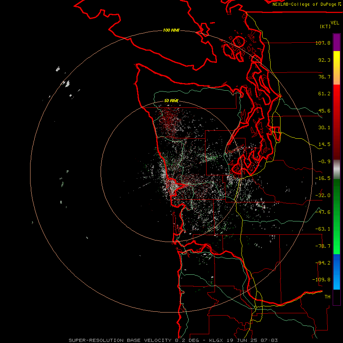
Task: Click the radar product title caption at bottom
Action: click(x=173, y=340)
